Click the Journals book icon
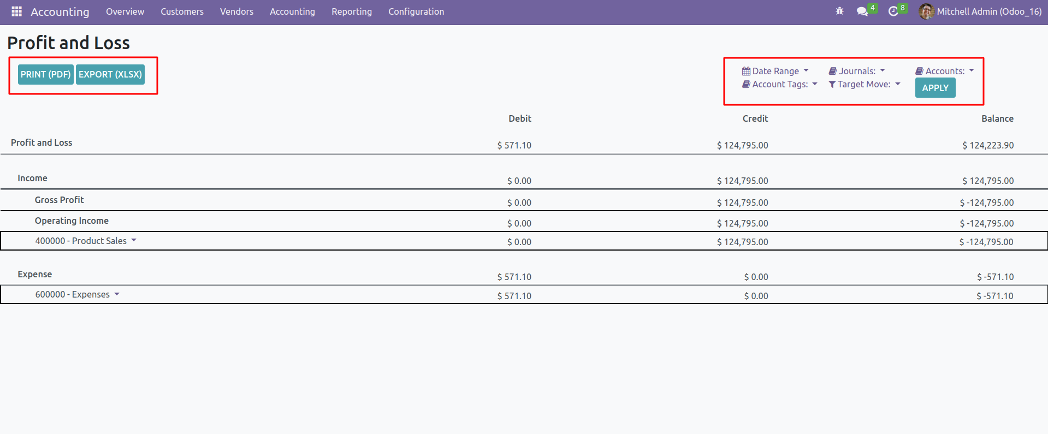This screenshot has height=434, width=1048. (833, 71)
